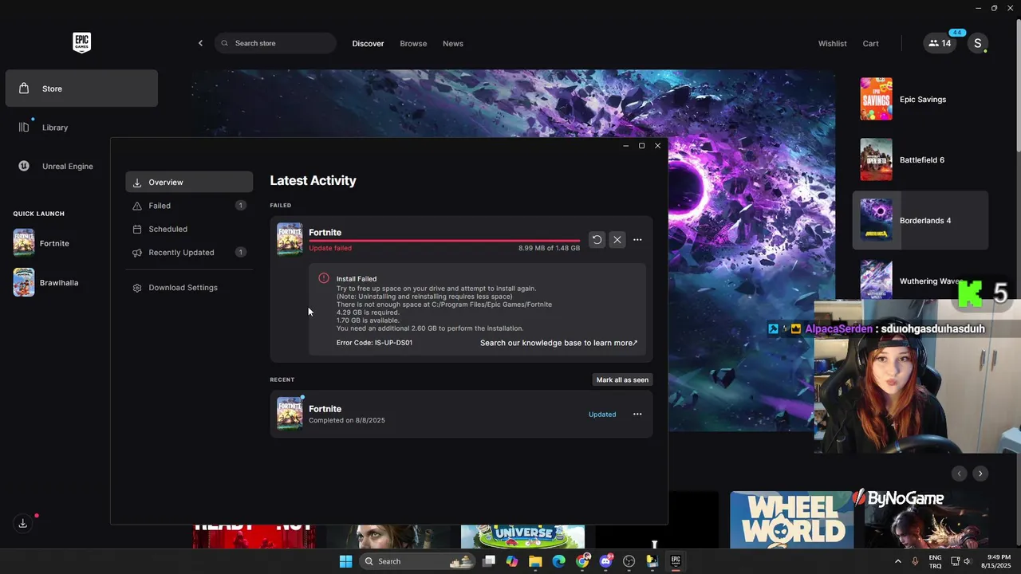Click Epic Games Launcher taskbar icon
This screenshot has height=574, width=1021.
coord(675,561)
